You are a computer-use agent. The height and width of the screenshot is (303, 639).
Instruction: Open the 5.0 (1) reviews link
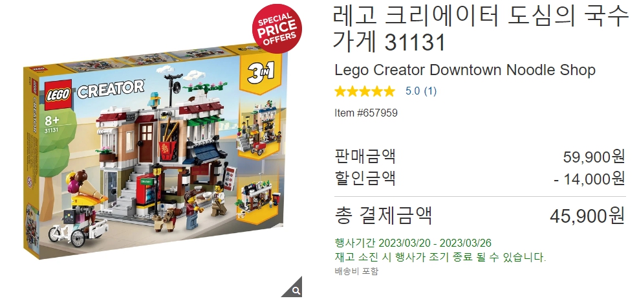(x=420, y=91)
